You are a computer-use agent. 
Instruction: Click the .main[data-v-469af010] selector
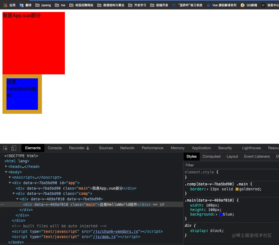pyautogui.click(x=209, y=200)
